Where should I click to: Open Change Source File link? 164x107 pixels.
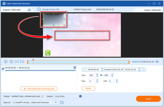(x=51, y=10)
